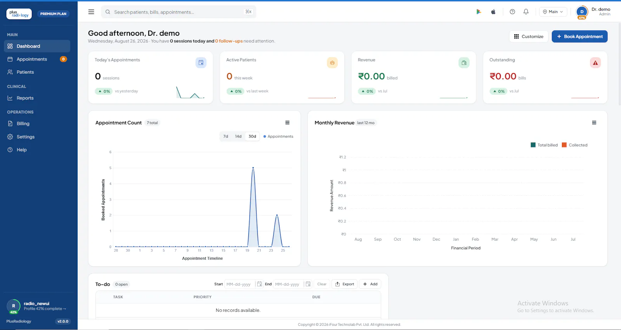
Task: Open the Profile 42% complete link
Action: [45, 309]
